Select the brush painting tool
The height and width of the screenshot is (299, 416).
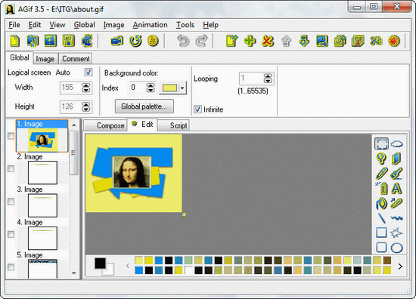click(x=396, y=174)
